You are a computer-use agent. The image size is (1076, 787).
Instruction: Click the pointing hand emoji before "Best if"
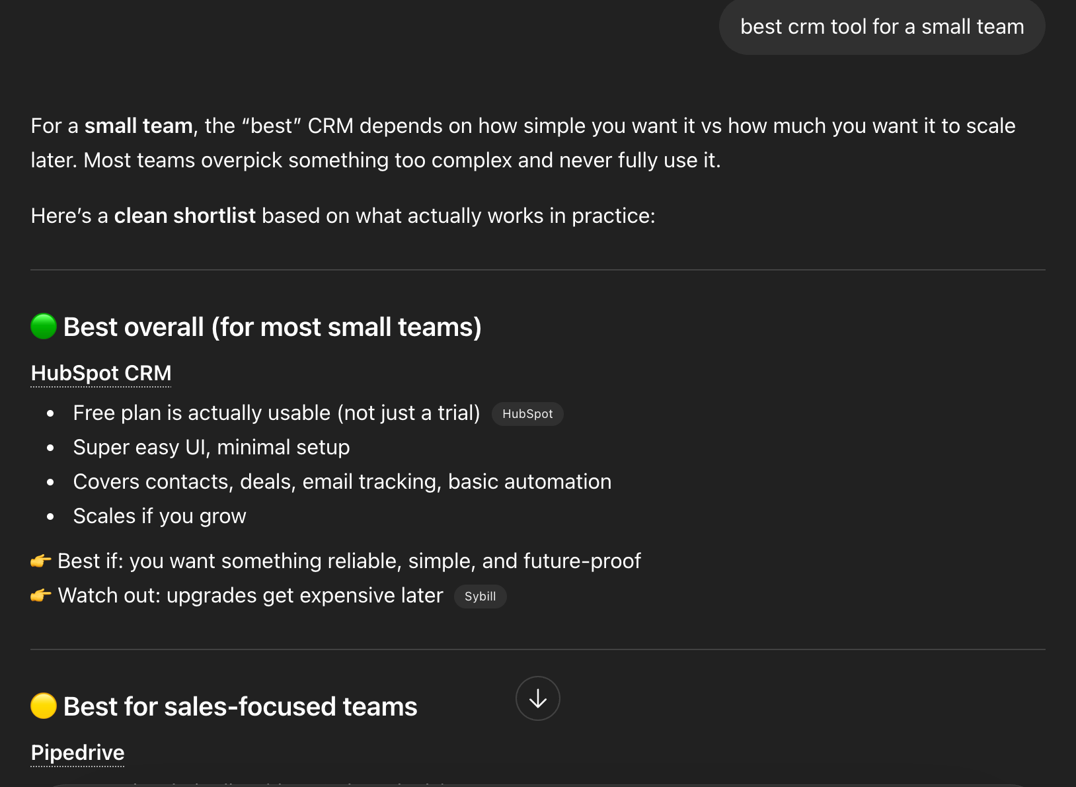pos(41,561)
